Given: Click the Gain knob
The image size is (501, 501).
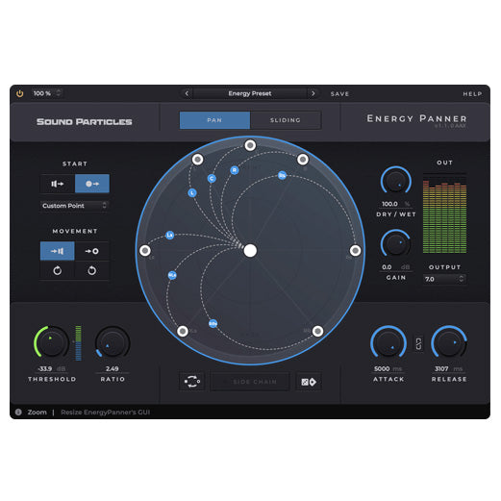Looking at the screenshot, I should [396, 244].
